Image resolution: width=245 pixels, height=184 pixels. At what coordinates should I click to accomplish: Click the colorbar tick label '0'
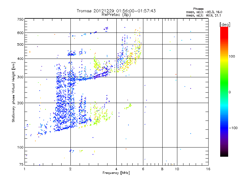(230, 92)
